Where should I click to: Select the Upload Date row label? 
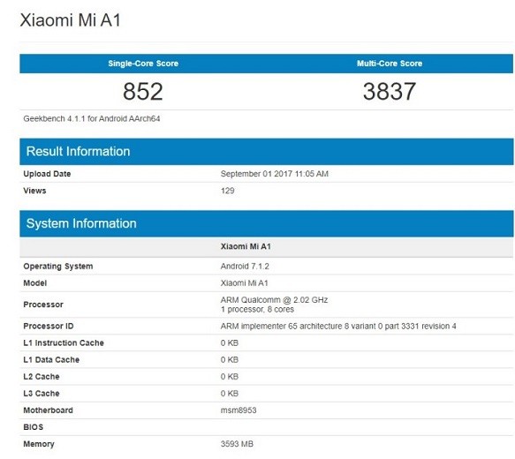pos(47,174)
